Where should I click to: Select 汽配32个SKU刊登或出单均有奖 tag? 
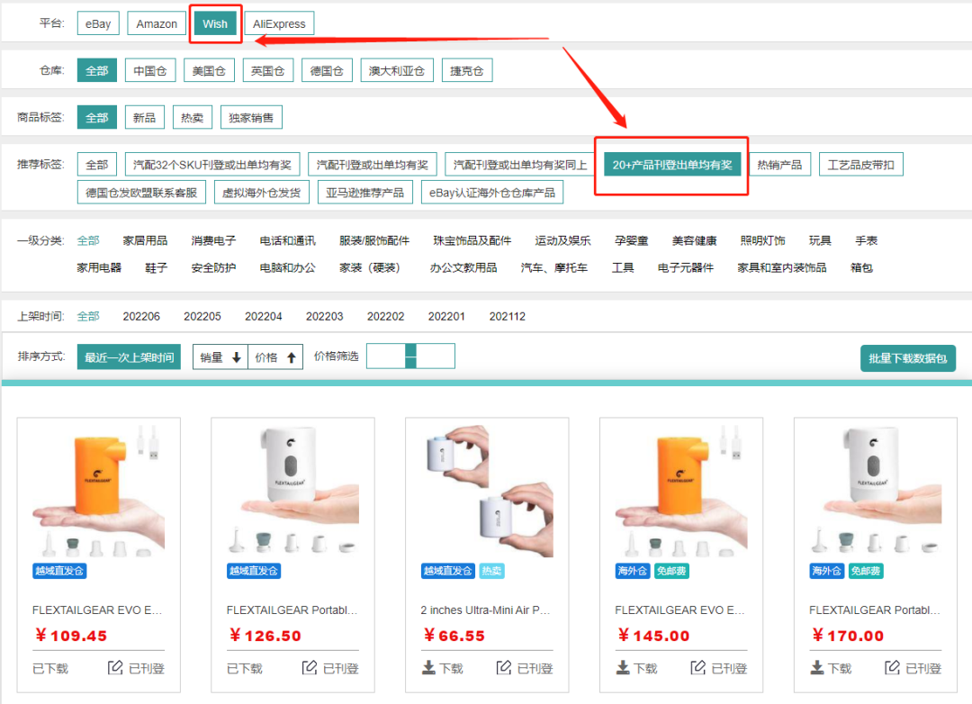point(212,165)
